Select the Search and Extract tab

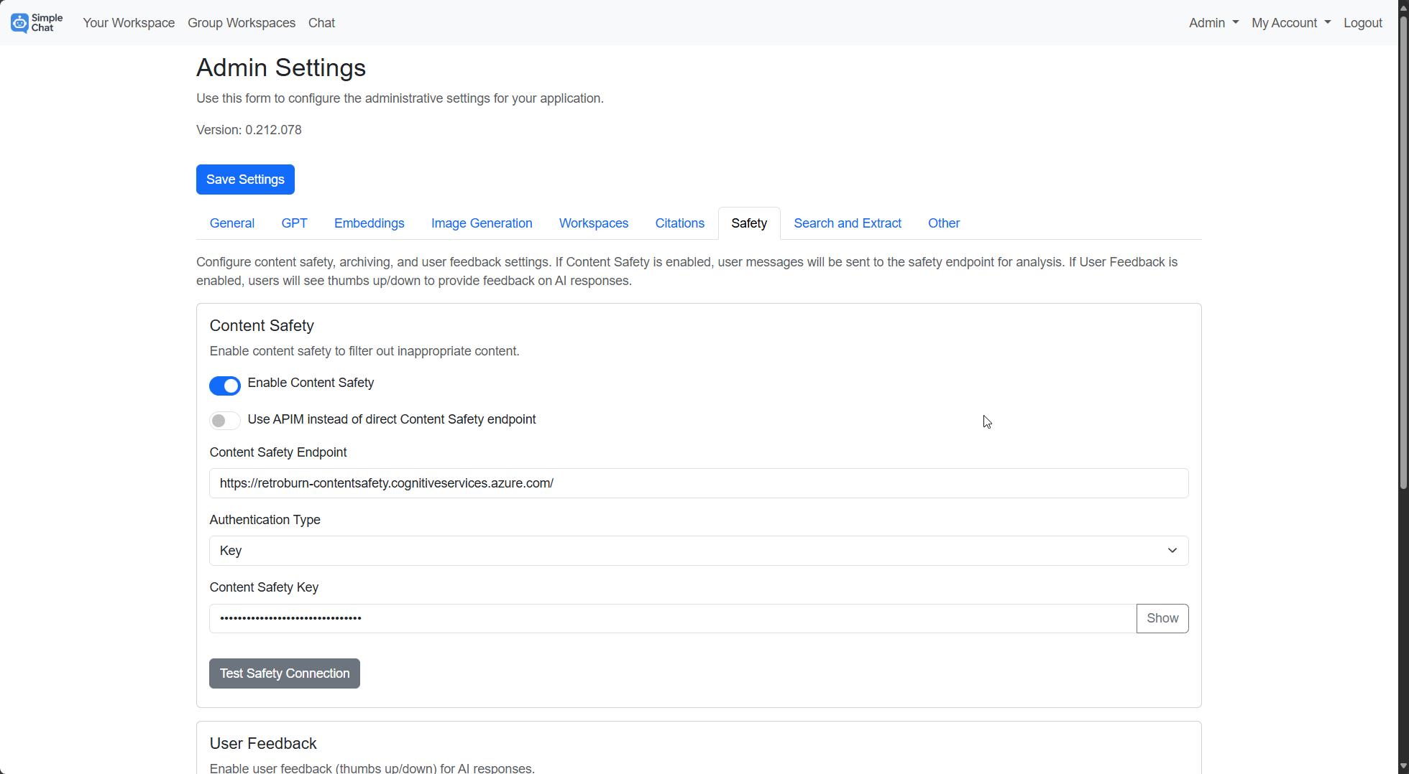[847, 223]
